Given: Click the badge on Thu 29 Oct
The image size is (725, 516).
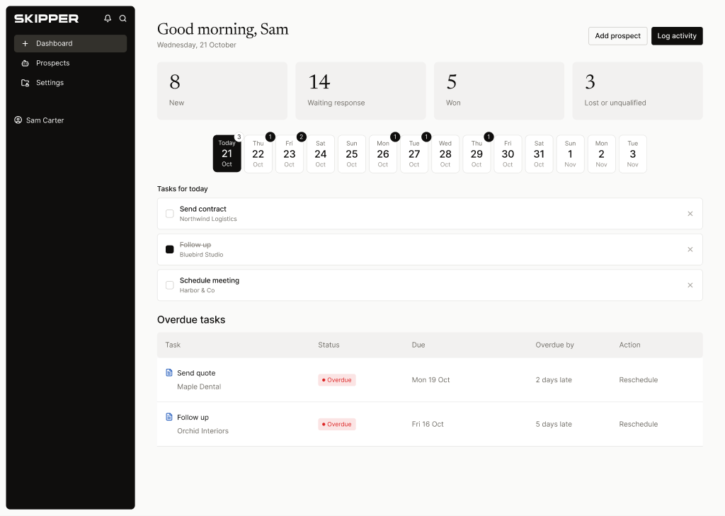Looking at the screenshot, I should pos(489,137).
